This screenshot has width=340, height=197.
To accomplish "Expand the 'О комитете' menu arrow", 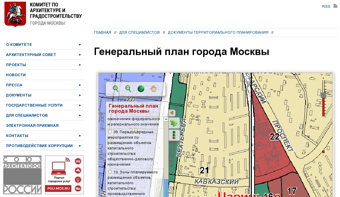I will (x=80, y=45).
